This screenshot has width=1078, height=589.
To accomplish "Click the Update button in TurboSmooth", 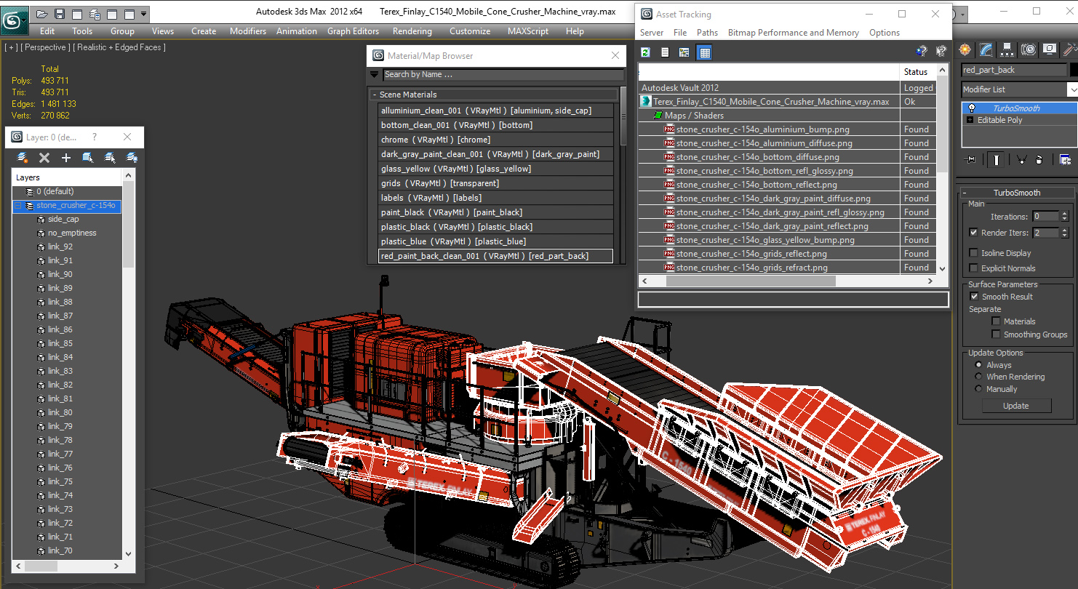I will [1016, 406].
